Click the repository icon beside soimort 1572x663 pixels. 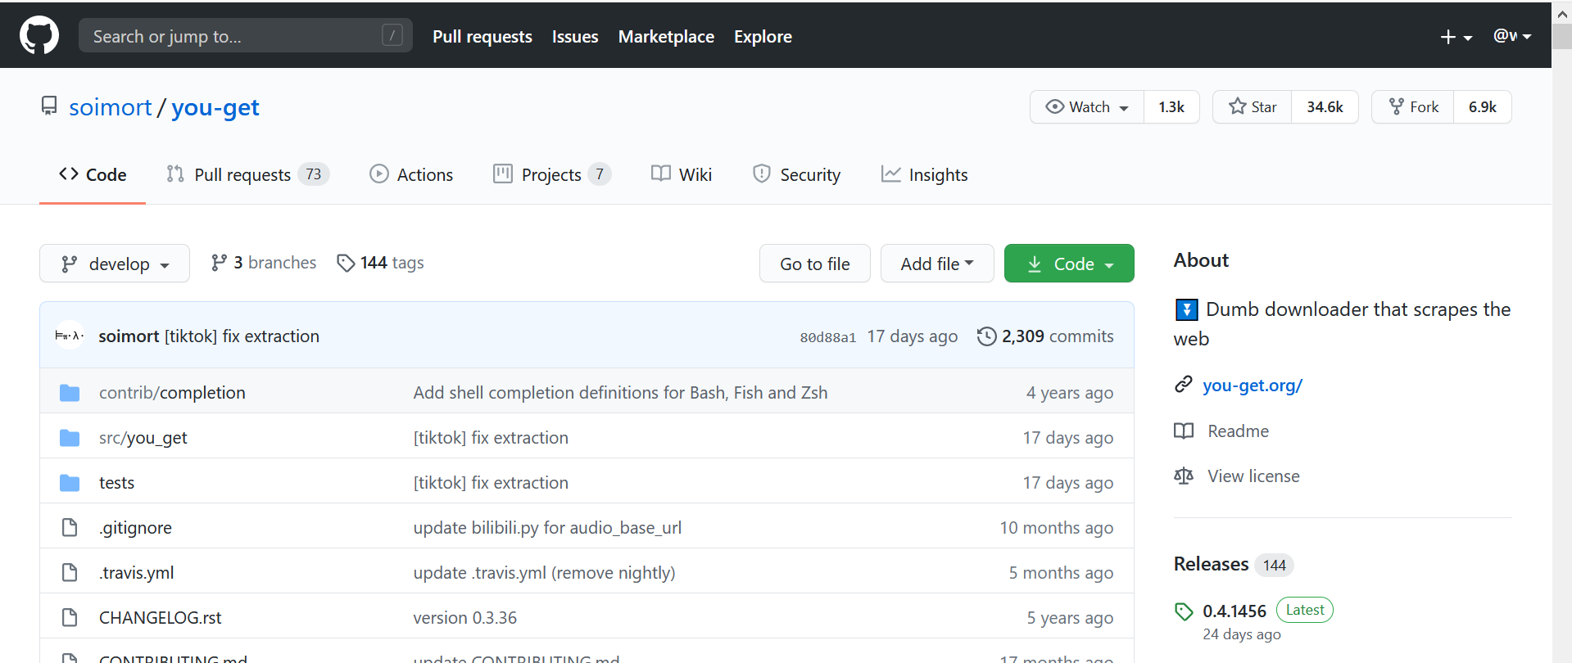point(49,106)
